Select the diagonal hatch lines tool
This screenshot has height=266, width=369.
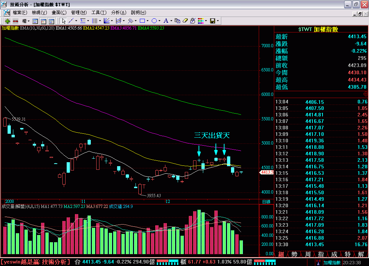pos(130,21)
